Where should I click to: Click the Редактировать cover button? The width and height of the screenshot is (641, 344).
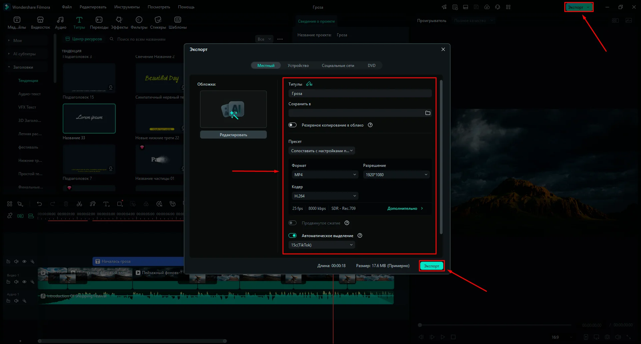click(x=233, y=135)
